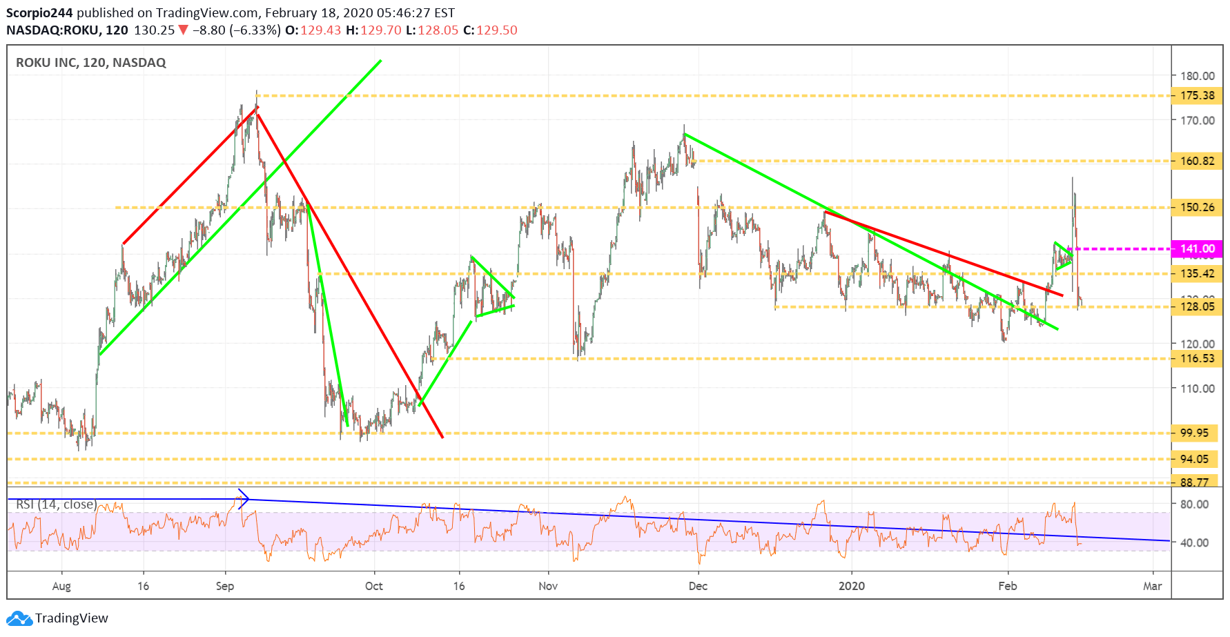Click the Oct label on time axis
1230x637 pixels.
[374, 586]
